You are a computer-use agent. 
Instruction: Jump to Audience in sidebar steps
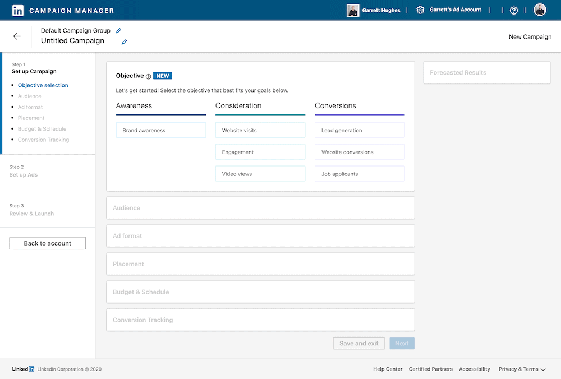click(x=29, y=96)
